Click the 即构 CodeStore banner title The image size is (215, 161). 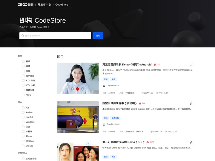coord(43,20)
